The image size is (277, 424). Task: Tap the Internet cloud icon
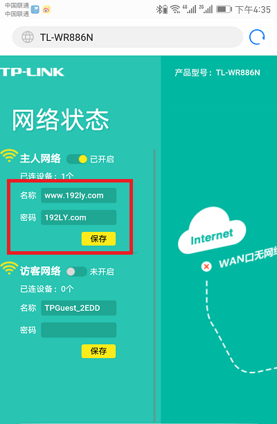click(212, 230)
